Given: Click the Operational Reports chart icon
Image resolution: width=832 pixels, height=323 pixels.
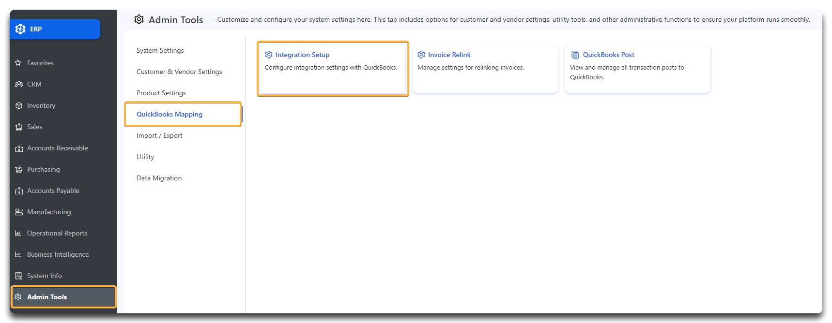Looking at the screenshot, I should click(x=18, y=233).
